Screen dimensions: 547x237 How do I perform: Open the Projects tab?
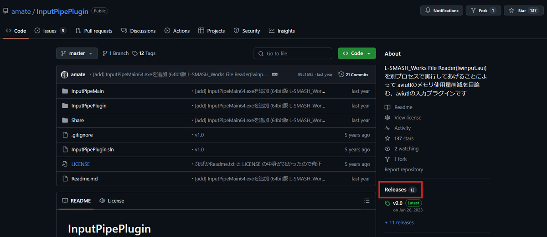coord(212,31)
